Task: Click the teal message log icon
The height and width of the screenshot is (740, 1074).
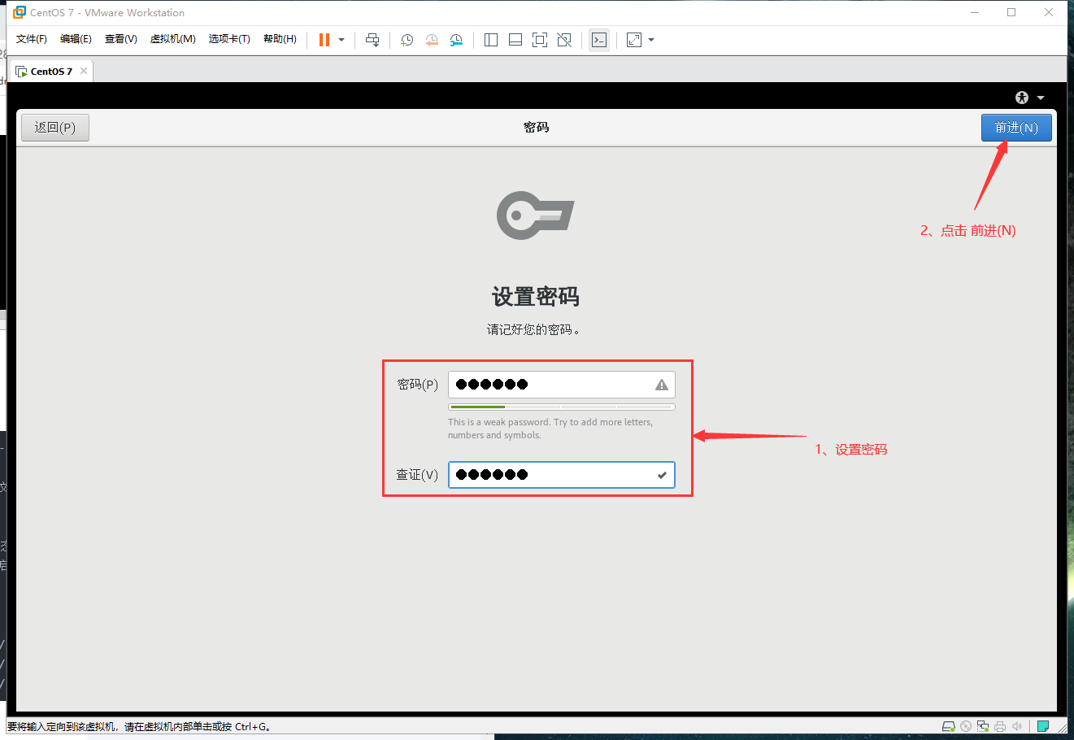Action: (1043, 726)
